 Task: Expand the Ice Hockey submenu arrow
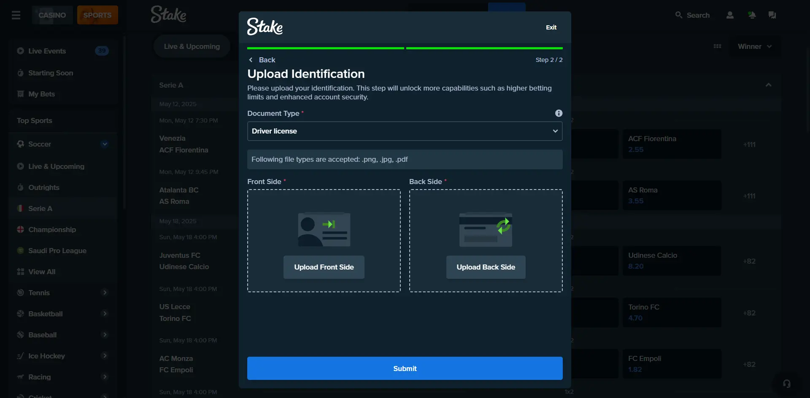(x=105, y=355)
